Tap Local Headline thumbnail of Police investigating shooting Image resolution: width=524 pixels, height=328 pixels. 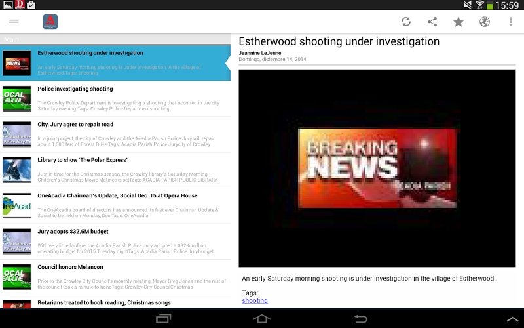pyautogui.click(x=17, y=99)
